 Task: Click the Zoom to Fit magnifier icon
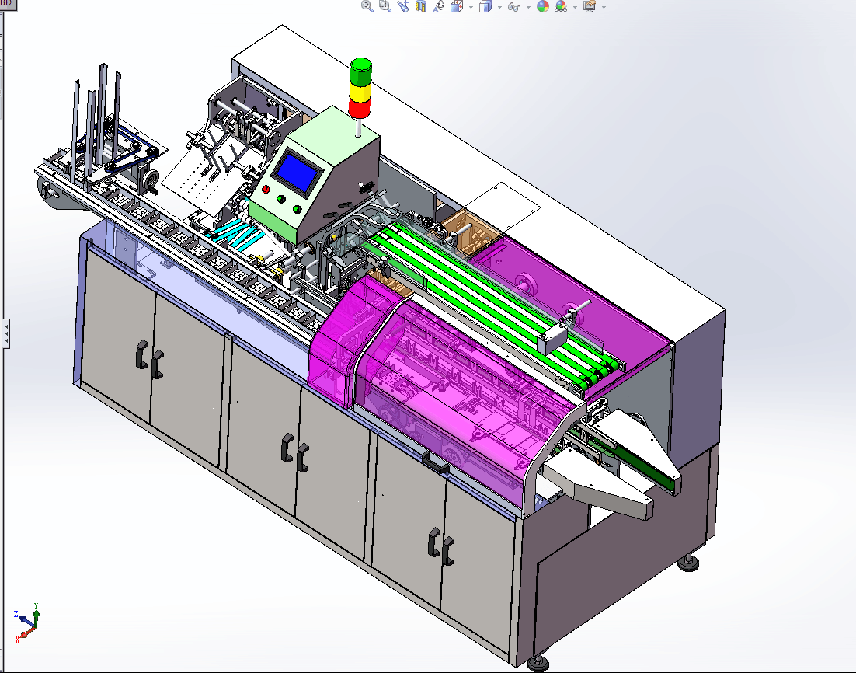(367, 6)
